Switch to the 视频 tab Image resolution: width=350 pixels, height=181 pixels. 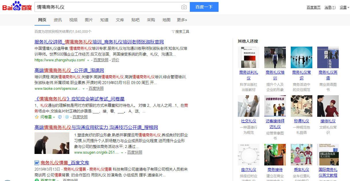(x=73, y=20)
